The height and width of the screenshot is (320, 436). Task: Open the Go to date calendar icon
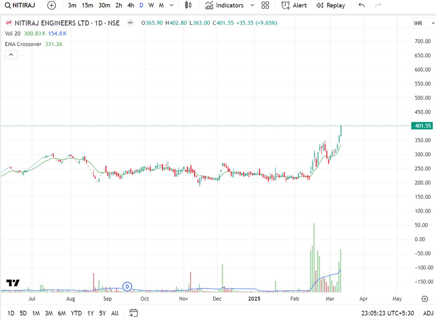133,313
